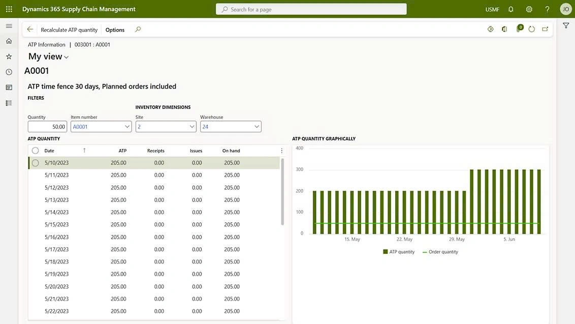Open the app launcher waffle icon

(x=9, y=9)
